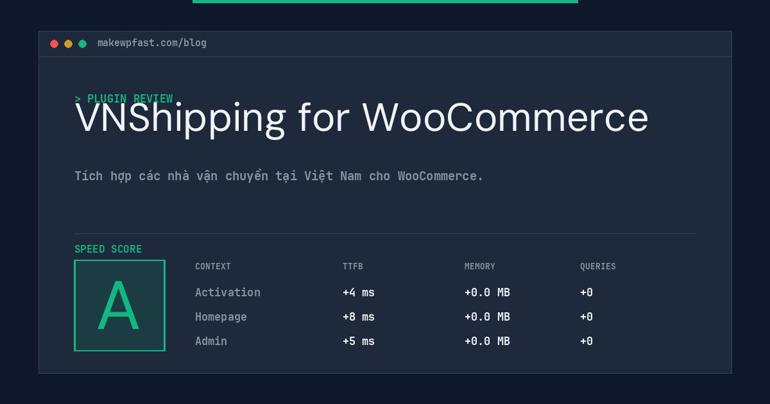Select the Admin row label
The width and height of the screenshot is (770, 404).
(x=211, y=341)
